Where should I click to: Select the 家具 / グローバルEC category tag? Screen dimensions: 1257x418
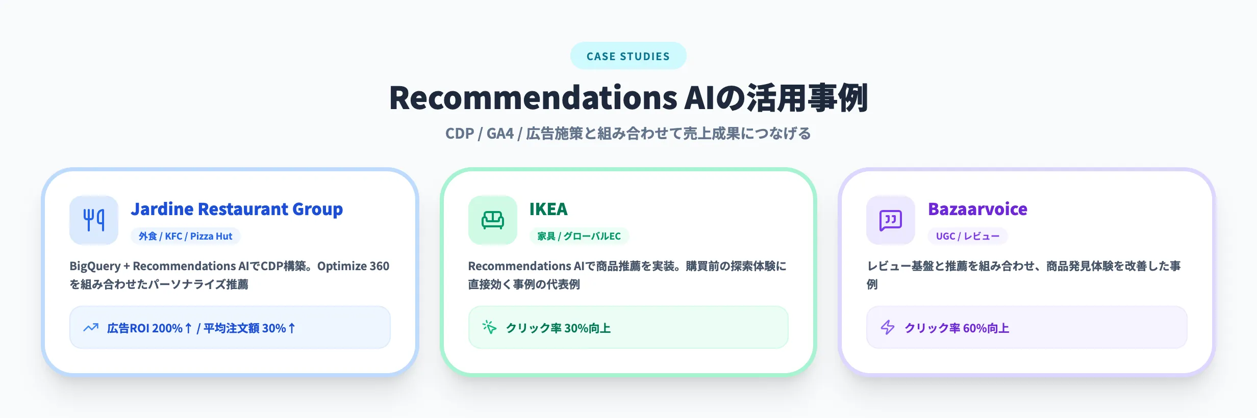click(x=582, y=236)
